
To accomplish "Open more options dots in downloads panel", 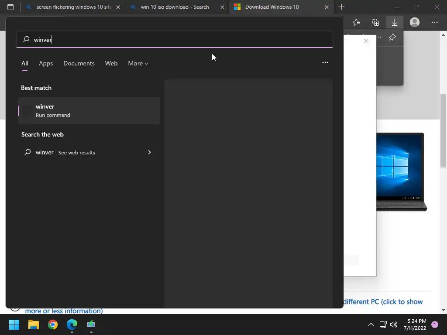I will pos(379,38).
